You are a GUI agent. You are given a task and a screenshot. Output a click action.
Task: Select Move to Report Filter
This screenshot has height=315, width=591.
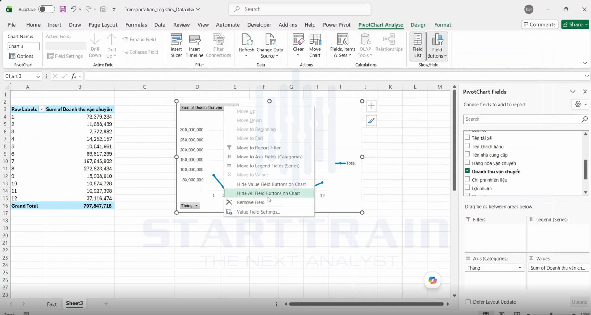(x=269, y=148)
